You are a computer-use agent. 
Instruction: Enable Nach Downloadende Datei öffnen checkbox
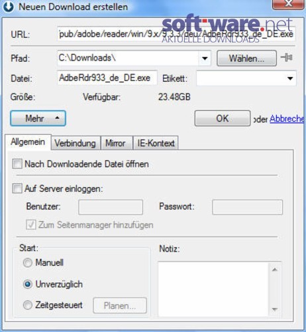tap(17, 164)
